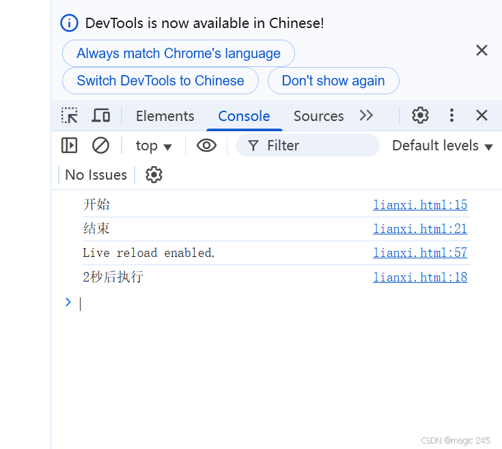Switch to the Elements tab
The width and height of the screenshot is (502, 449).
point(165,116)
